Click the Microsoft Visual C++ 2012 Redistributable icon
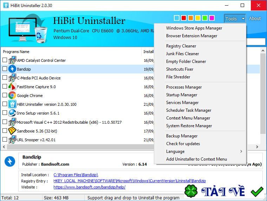 12,122
